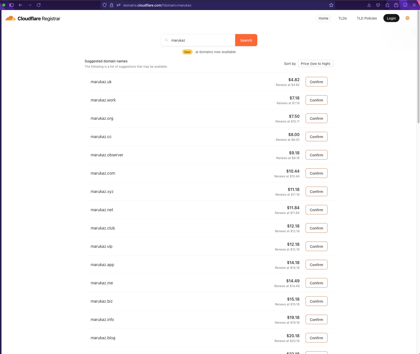The width and height of the screenshot is (420, 354).
Task: Reload the page with the refresh icon
Action: (x=39, y=5)
